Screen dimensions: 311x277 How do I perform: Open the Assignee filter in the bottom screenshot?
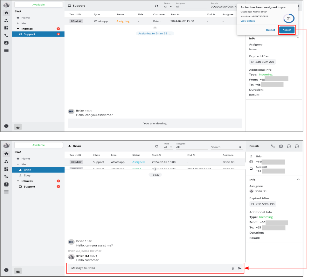tap(191, 147)
